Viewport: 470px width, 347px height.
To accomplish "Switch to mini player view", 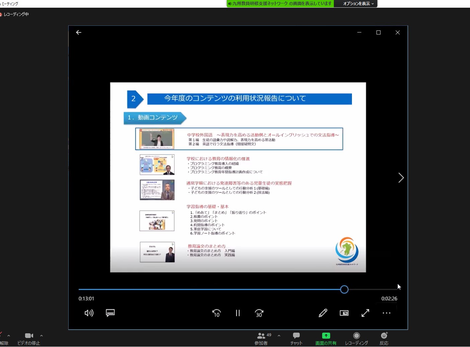I will [344, 313].
